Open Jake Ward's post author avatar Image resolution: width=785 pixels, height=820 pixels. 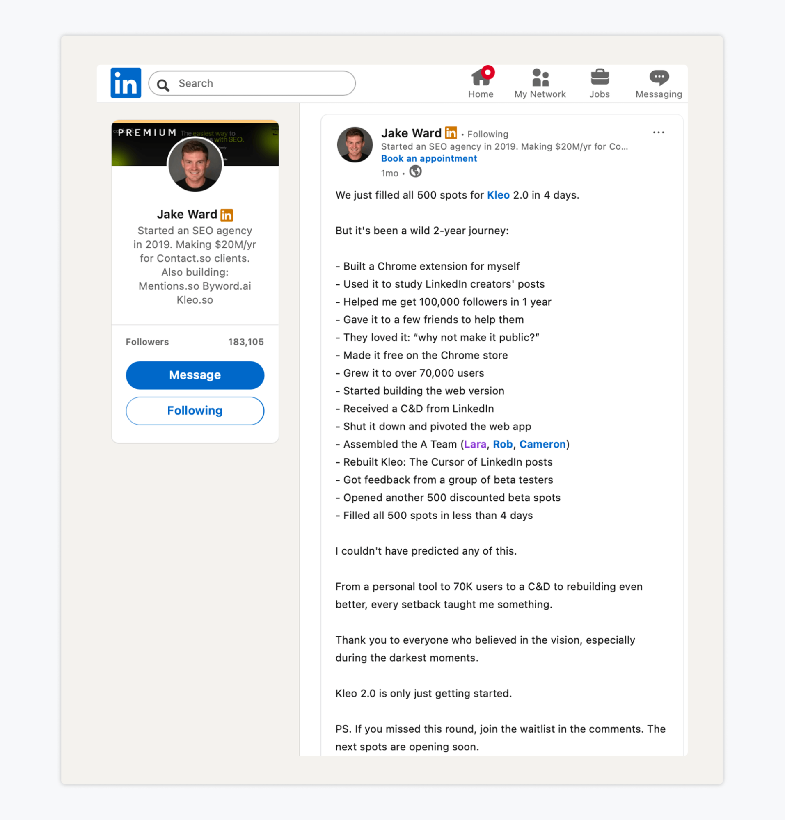355,145
